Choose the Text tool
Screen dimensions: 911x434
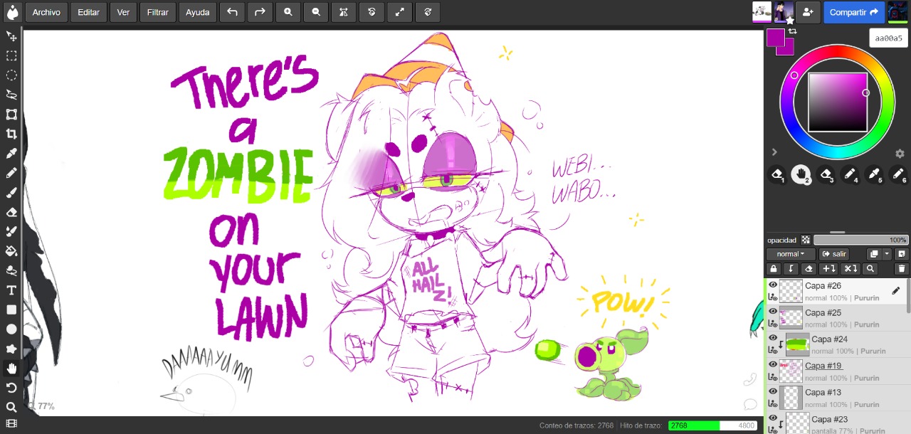[x=11, y=290]
